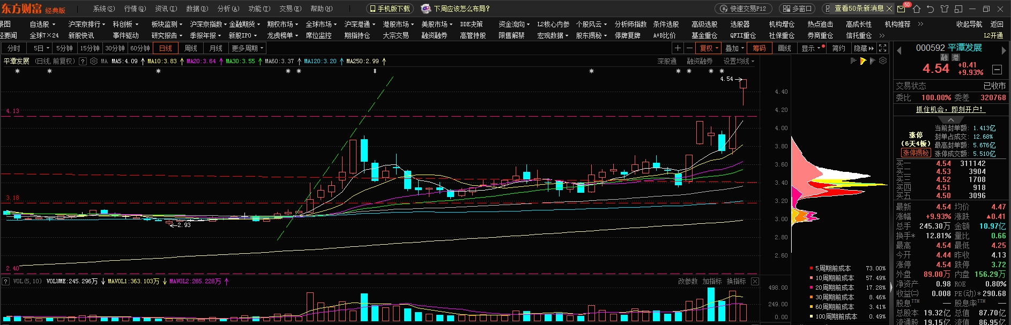Switch to 分时 intraday view
Screen dimensions: 1011x325
point(14,48)
